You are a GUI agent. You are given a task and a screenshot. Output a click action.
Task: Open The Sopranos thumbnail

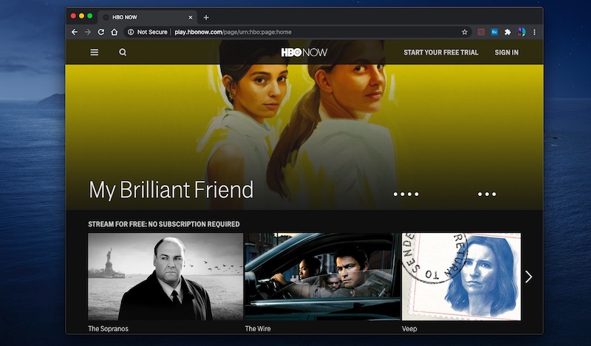165,277
